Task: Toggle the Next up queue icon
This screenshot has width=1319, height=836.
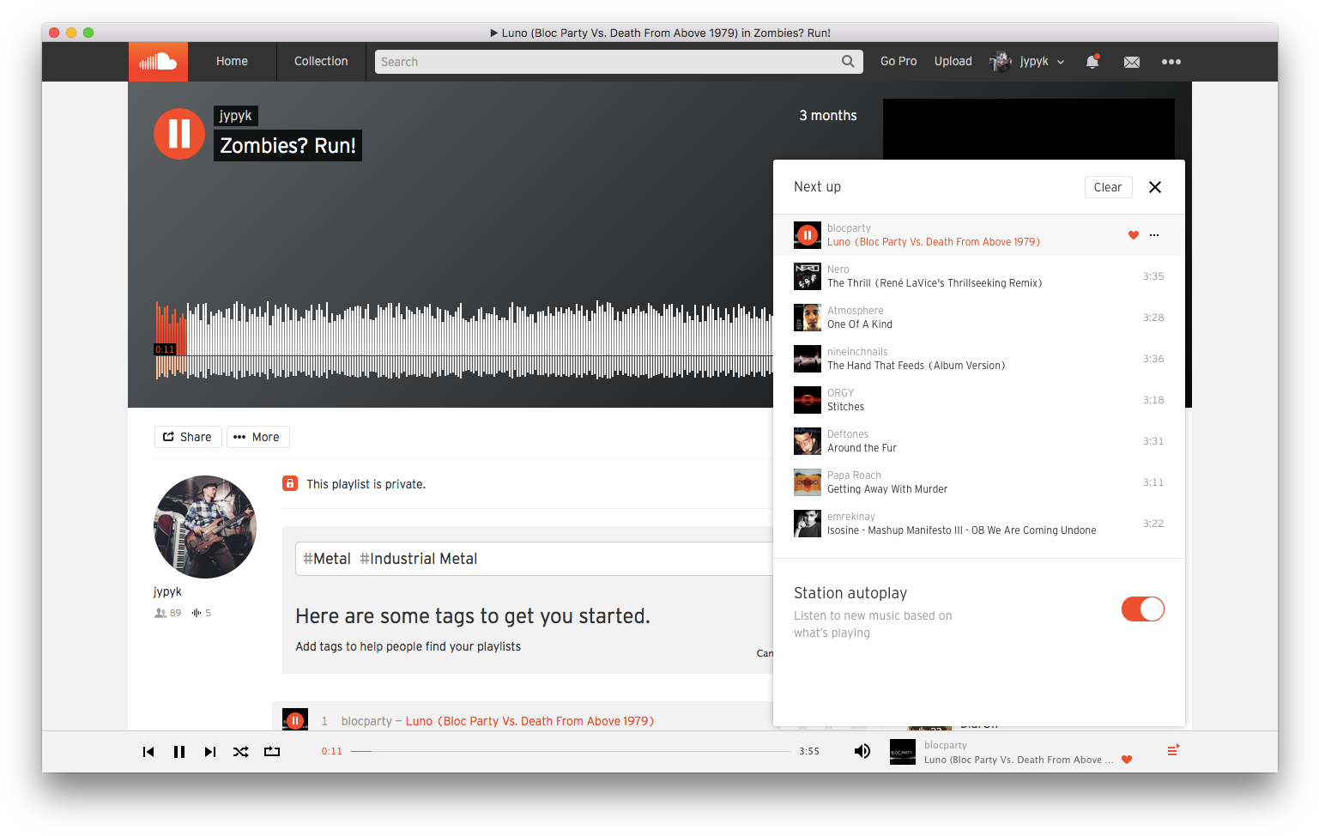Action: 1173,750
